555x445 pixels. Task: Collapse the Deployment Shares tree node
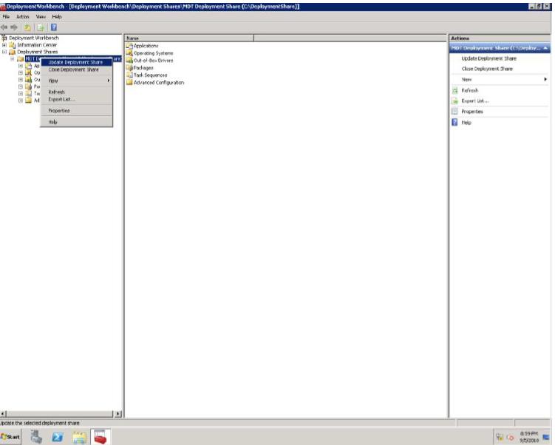click(x=4, y=52)
